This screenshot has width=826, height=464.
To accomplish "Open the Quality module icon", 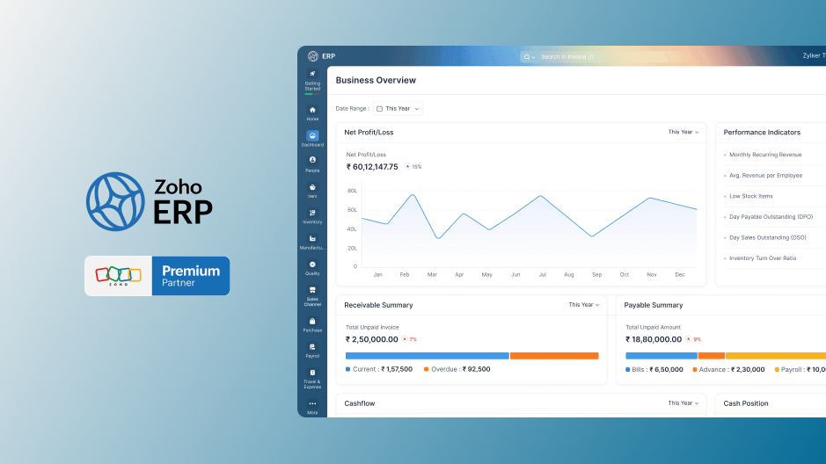I will click(312, 265).
